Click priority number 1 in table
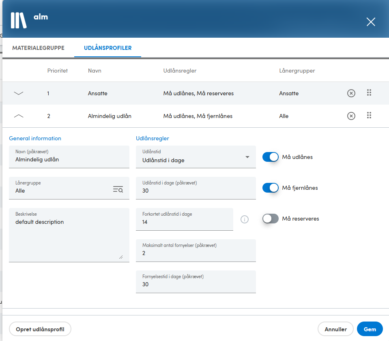Image resolution: width=389 pixels, height=341 pixels. click(x=48, y=93)
